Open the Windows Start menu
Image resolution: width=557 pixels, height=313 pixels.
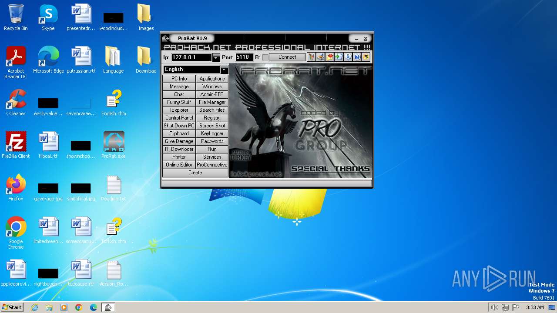pos(12,307)
